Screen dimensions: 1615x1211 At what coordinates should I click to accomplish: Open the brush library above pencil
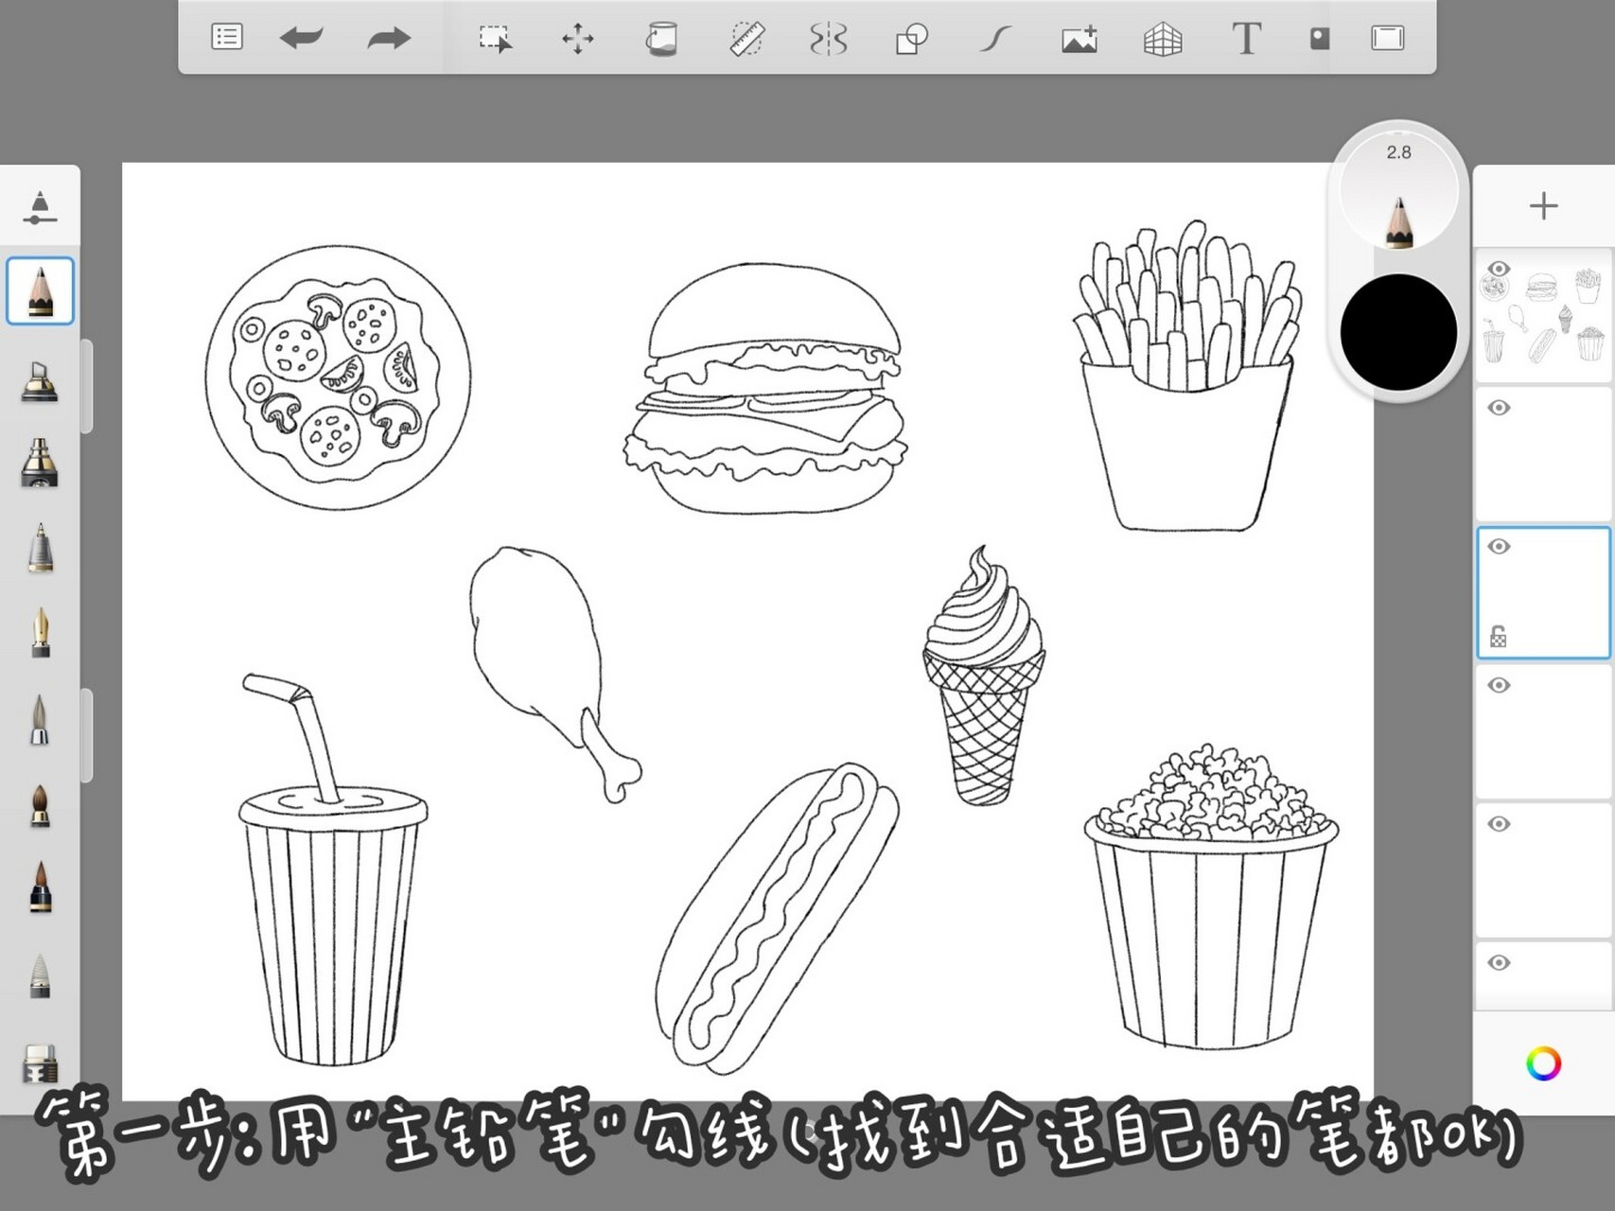[40, 207]
